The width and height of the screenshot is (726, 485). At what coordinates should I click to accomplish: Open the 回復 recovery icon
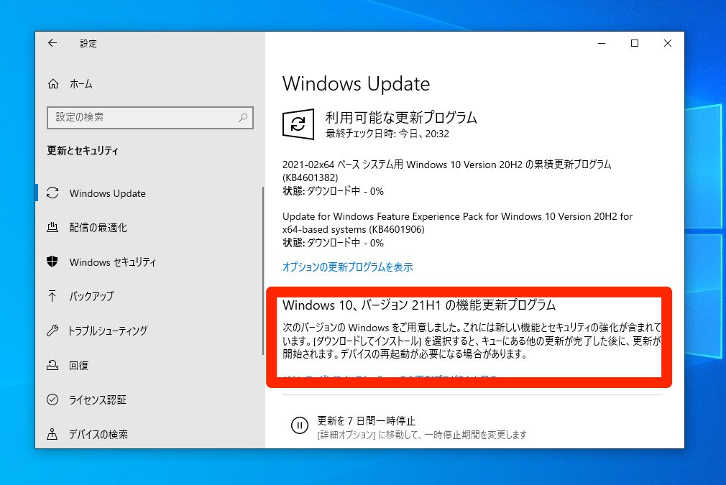(52, 365)
